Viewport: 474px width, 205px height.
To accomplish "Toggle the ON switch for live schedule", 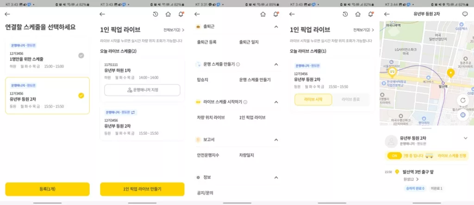I will click(394, 156).
